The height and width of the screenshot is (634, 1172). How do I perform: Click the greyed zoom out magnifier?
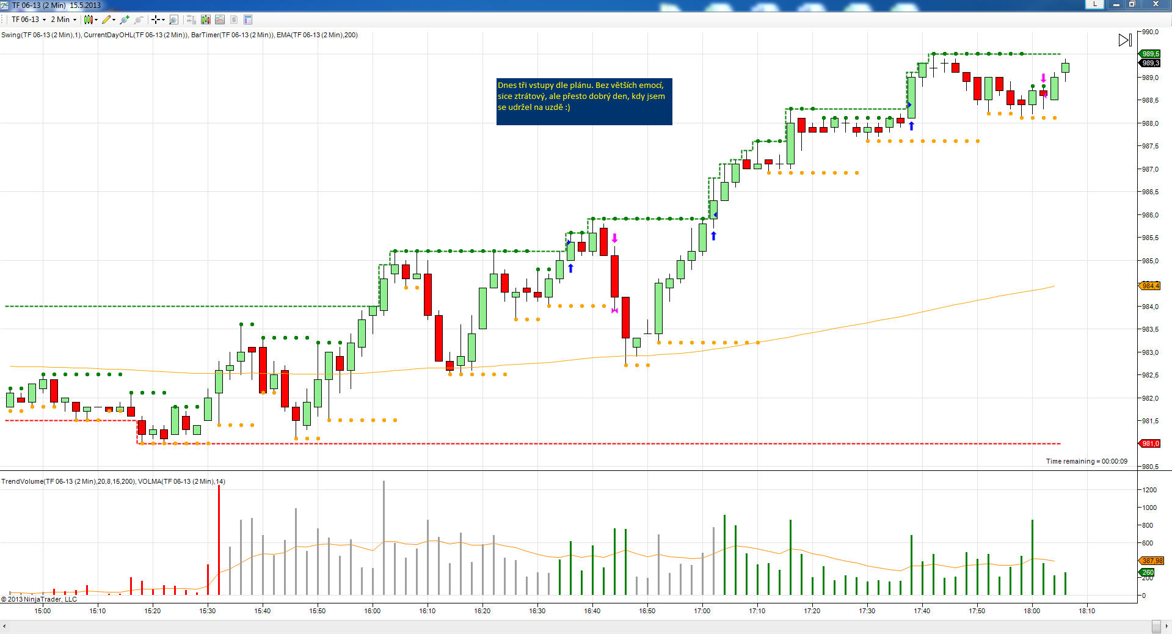(x=139, y=20)
